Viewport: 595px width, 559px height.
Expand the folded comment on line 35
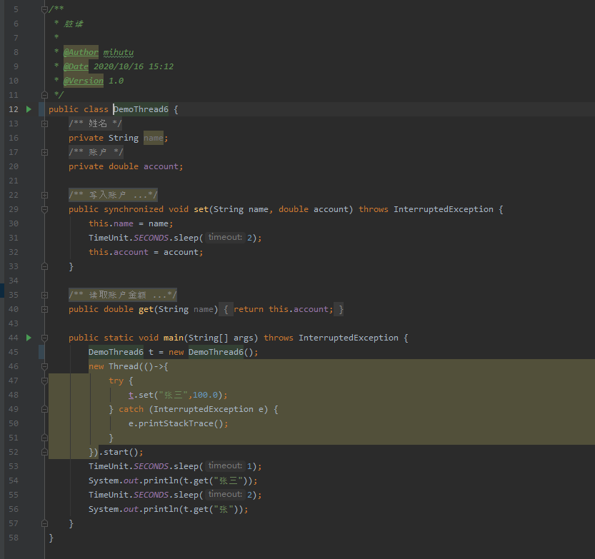click(x=44, y=295)
